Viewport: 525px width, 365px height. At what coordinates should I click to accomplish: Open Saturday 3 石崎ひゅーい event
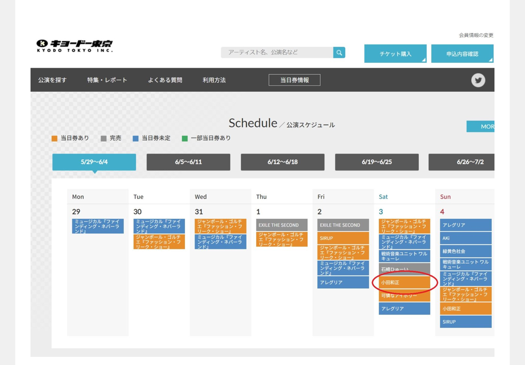coord(405,269)
